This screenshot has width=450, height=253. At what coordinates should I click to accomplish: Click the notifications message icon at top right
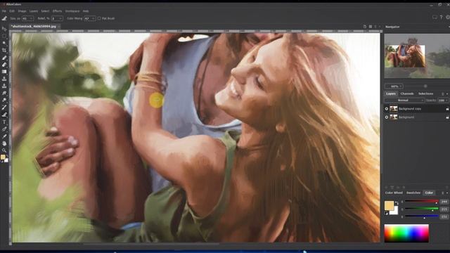click(435, 18)
